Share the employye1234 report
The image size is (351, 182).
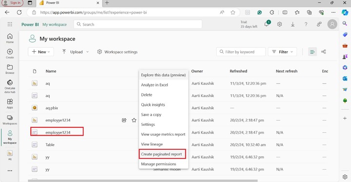(124, 120)
